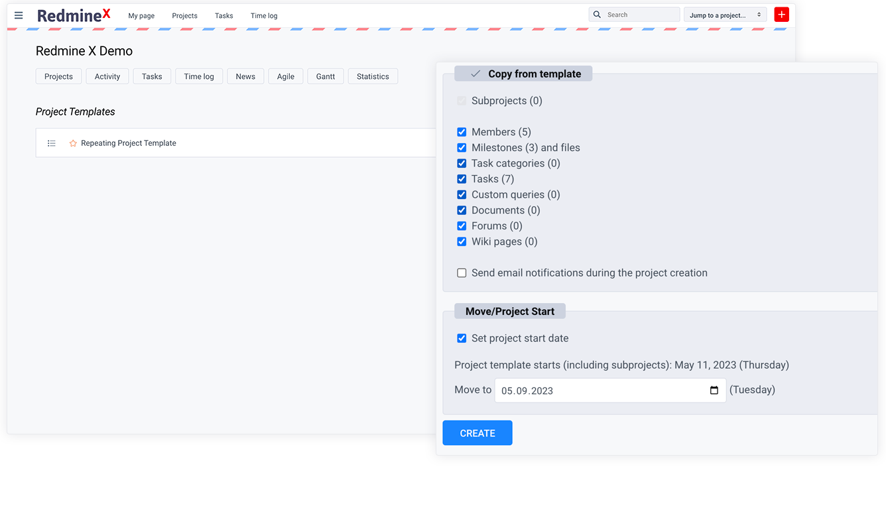This screenshot has height=516, width=886.
Task: Collapse the Copy from template section
Action: point(523,74)
